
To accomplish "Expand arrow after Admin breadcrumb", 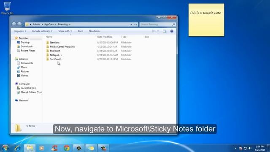I will pyautogui.click(x=42, y=24).
